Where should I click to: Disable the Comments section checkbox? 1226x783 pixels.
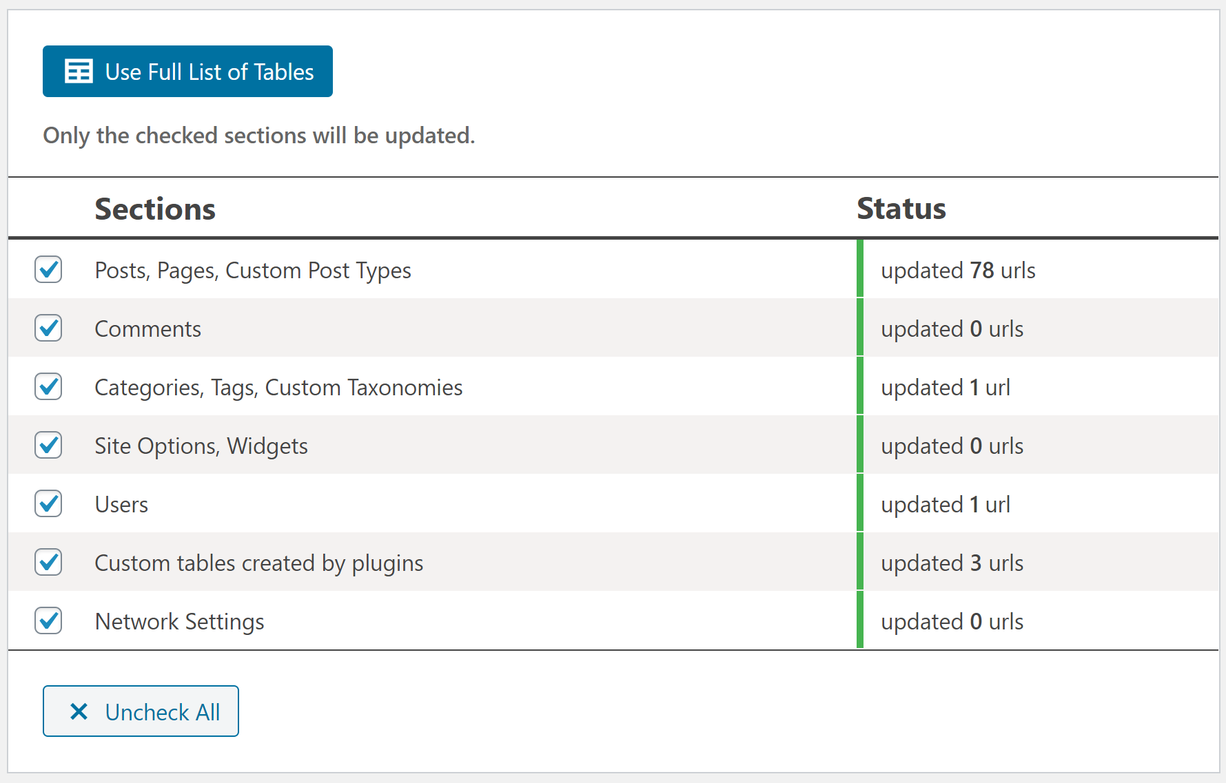48,328
